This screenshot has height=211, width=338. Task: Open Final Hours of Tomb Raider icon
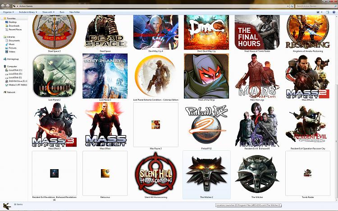click(257, 32)
